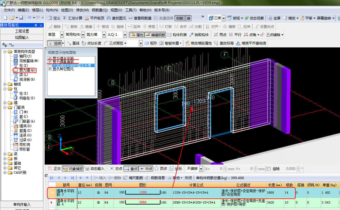The width and height of the screenshot is (340, 210).
Task: Open 绘图(D) menu
Action: tap(67, 10)
